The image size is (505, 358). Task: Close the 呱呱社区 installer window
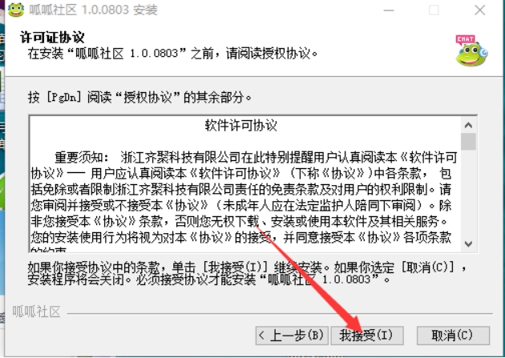(x=480, y=10)
